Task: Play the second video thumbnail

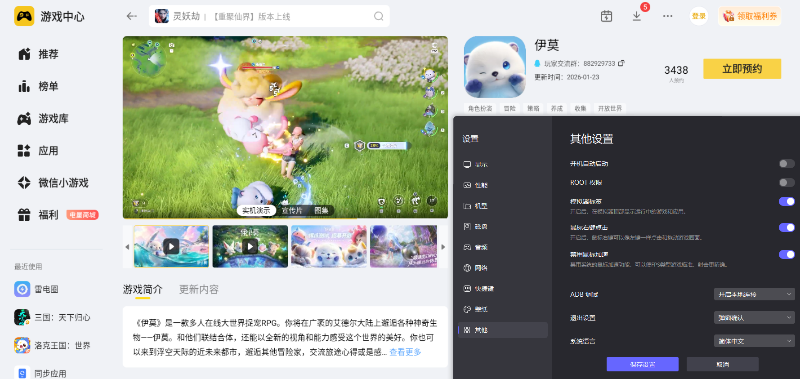Action: [x=250, y=246]
